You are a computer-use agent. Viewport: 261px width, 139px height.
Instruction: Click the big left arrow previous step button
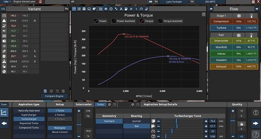point(4,123)
